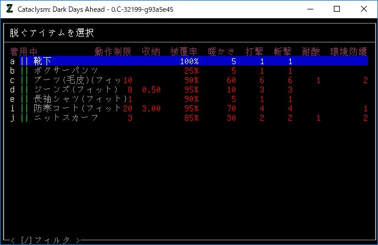Viewport: 378px width, 245px height.
Task: Click the 環境防護 column header
Action: pyautogui.click(x=349, y=52)
